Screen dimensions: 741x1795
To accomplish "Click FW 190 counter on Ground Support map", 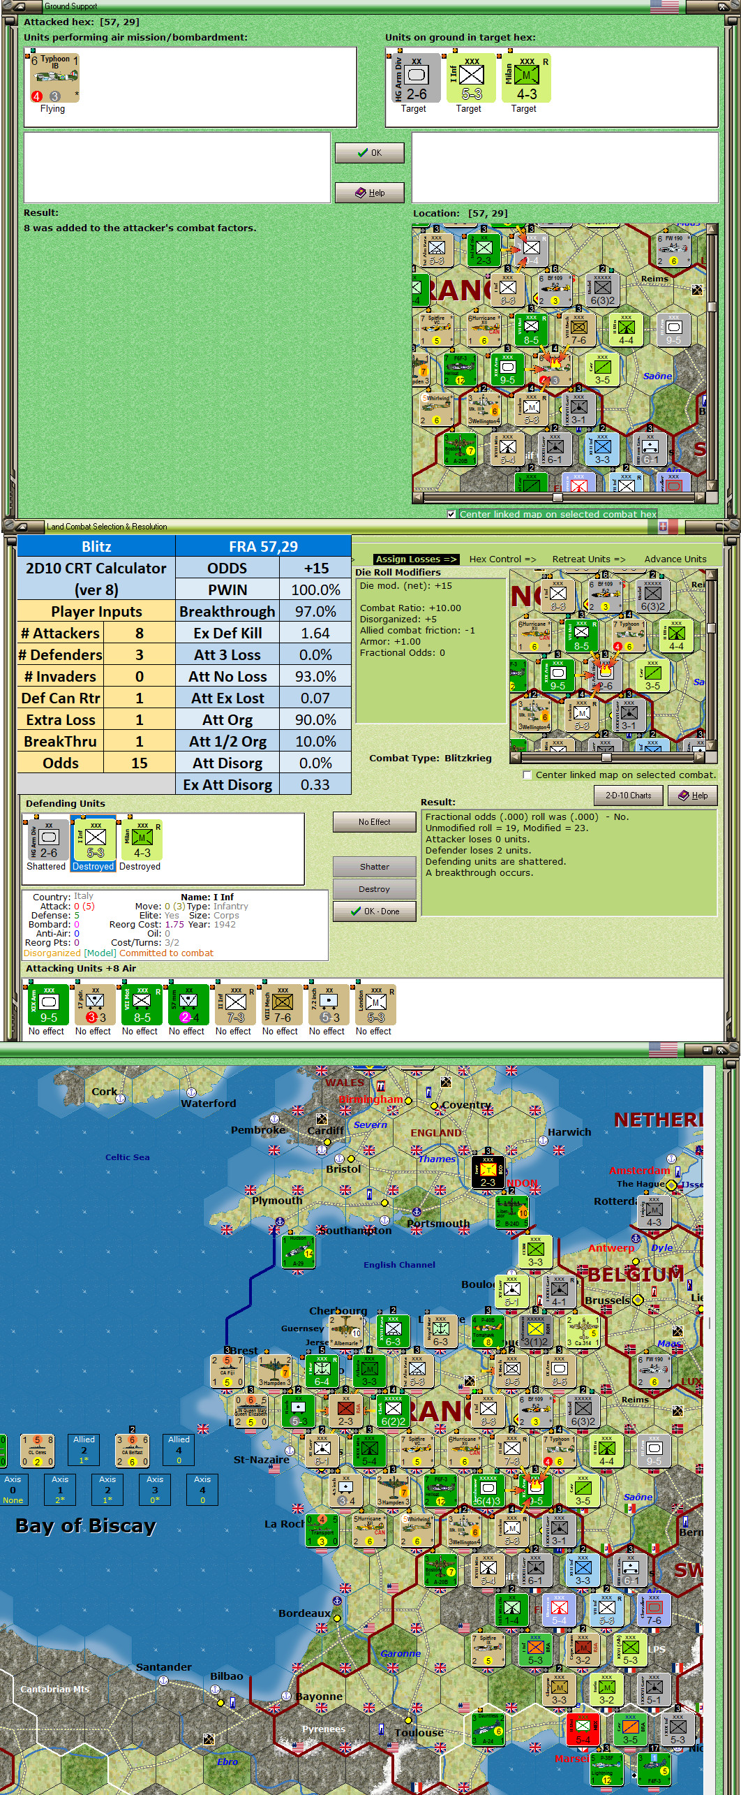I will (x=673, y=250).
